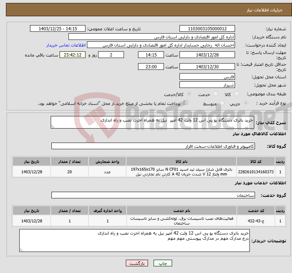This screenshot has width=292, height=273.
Task: Click the گروه خدمت field ساختمان
Action: (x=153, y=195)
